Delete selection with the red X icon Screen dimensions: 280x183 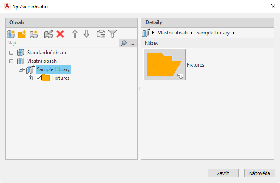[60, 34]
